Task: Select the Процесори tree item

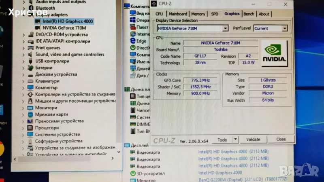Action: [47, 128]
